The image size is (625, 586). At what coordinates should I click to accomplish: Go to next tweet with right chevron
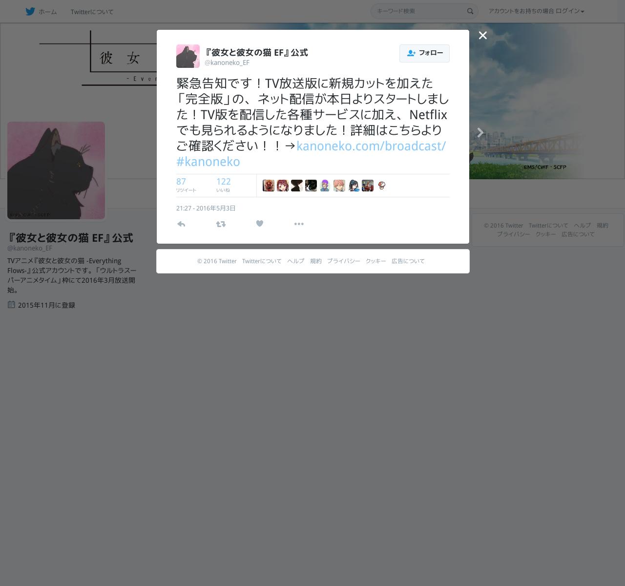tap(480, 132)
